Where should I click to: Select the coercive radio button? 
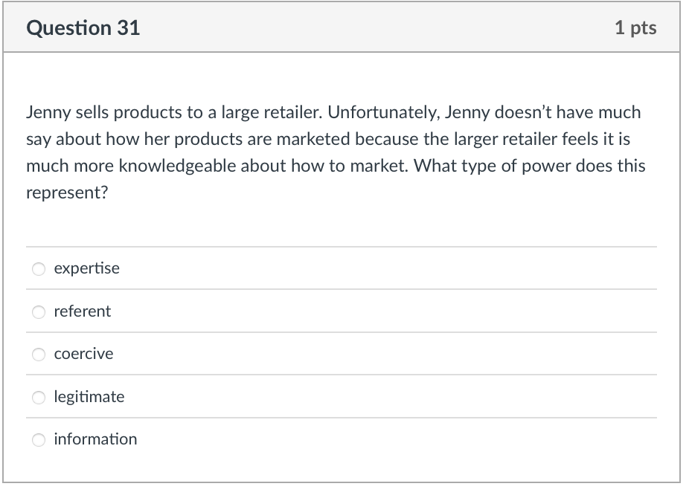click(39, 355)
